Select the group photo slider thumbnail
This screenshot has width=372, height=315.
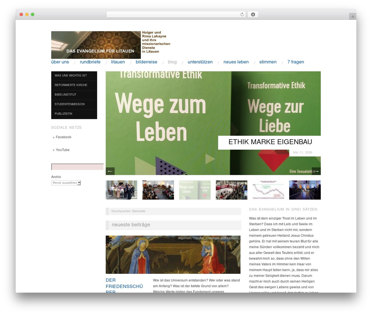click(121, 190)
